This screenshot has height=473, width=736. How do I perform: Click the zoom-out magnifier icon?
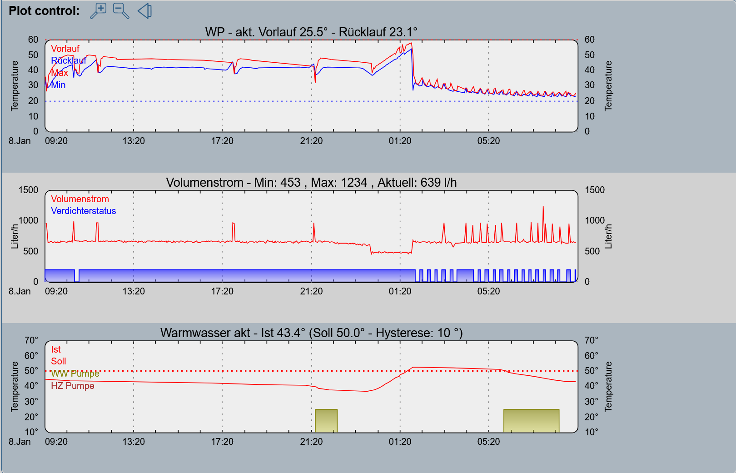tap(121, 10)
